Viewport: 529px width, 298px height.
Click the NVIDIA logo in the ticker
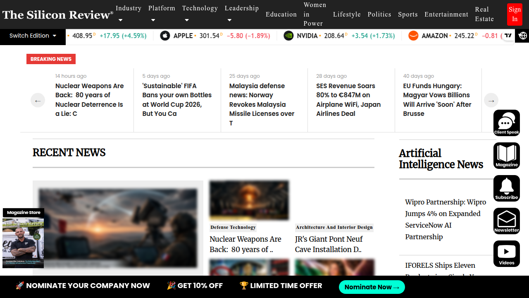(288, 36)
